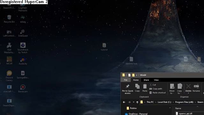Expand chevron after Program Files (x86) breadcrumb
This screenshot has height=115, width=204.
195,102
